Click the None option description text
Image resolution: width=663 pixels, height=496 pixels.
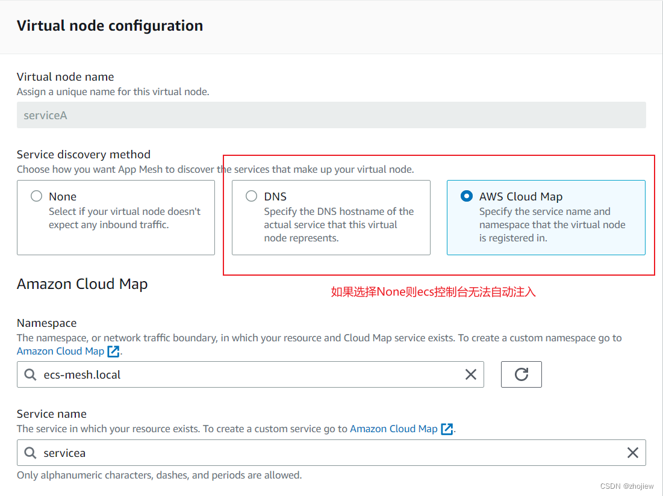(124, 218)
